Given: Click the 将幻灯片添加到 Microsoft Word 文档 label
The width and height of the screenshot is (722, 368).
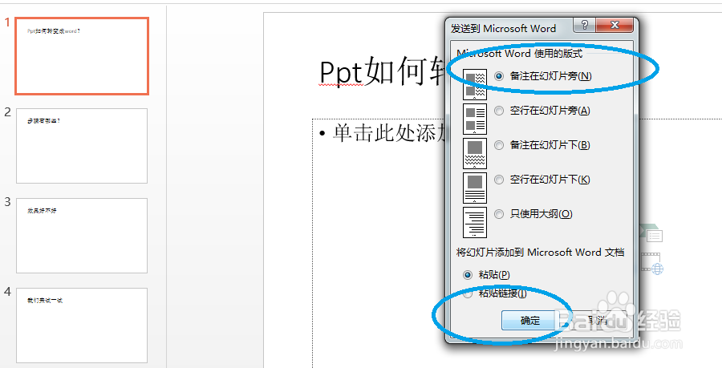Looking at the screenshot, I should point(540,252).
